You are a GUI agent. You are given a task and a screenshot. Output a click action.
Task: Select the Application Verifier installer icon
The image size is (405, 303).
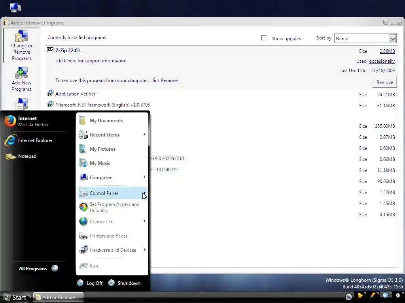point(50,94)
